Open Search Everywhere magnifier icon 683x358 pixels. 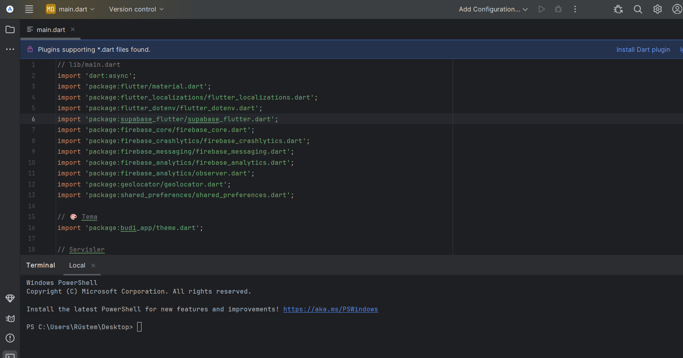(638, 9)
